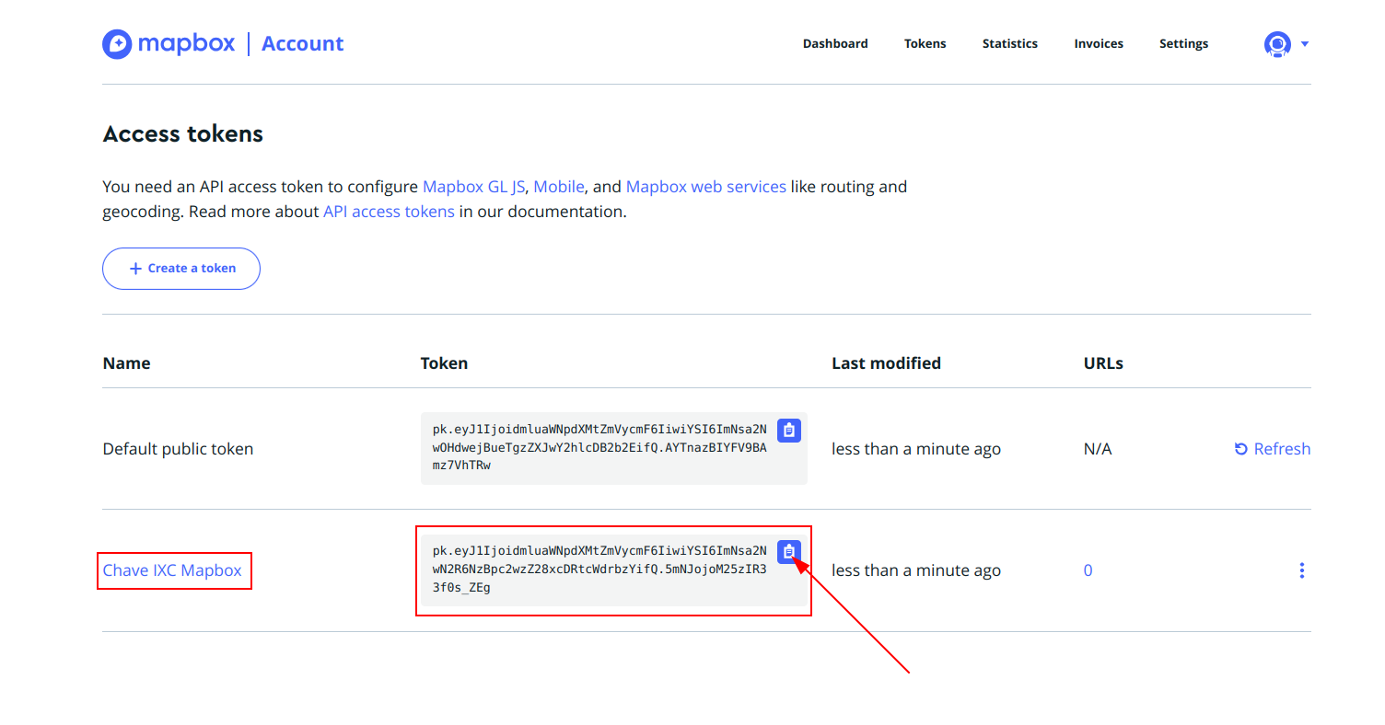Click the Default public token name
Viewport: 1385px width, 725px height.
click(x=178, y=449)
